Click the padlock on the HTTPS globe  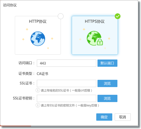coord(100,42)
